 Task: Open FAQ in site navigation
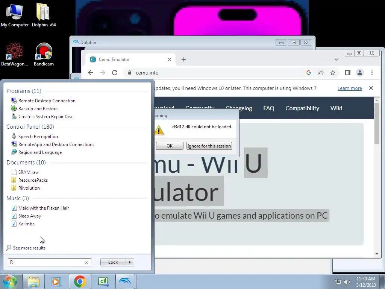click(268, 108)
